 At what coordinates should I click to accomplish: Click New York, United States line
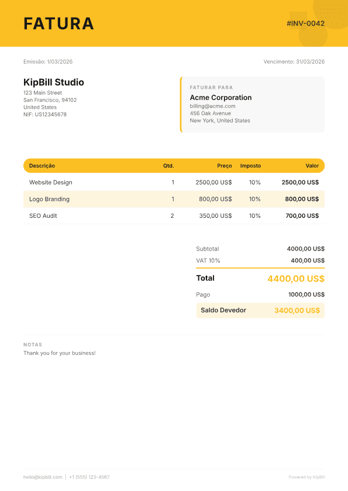coord(220,120)
